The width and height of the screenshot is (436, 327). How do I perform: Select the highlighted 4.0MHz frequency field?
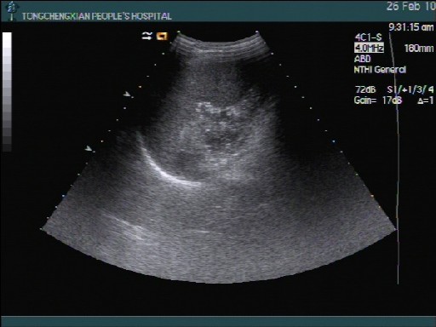click(x=369, y=48)
